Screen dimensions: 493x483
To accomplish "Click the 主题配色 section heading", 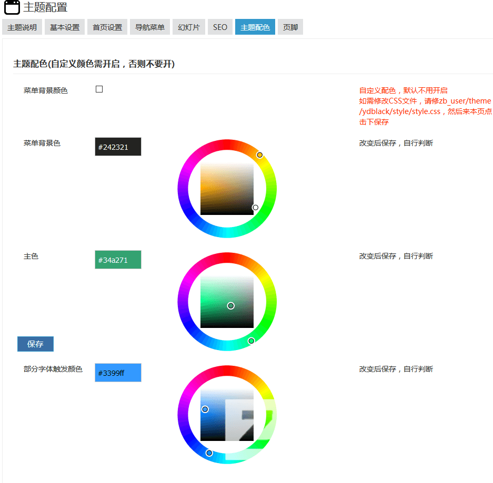I will (x=94, y=64).
